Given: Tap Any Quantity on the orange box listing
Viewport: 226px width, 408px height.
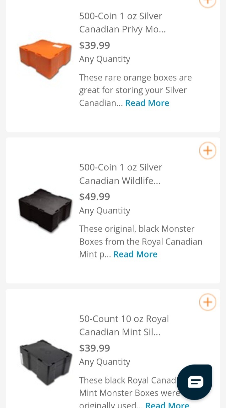Looking at the screenshot, I should (105, 59).
